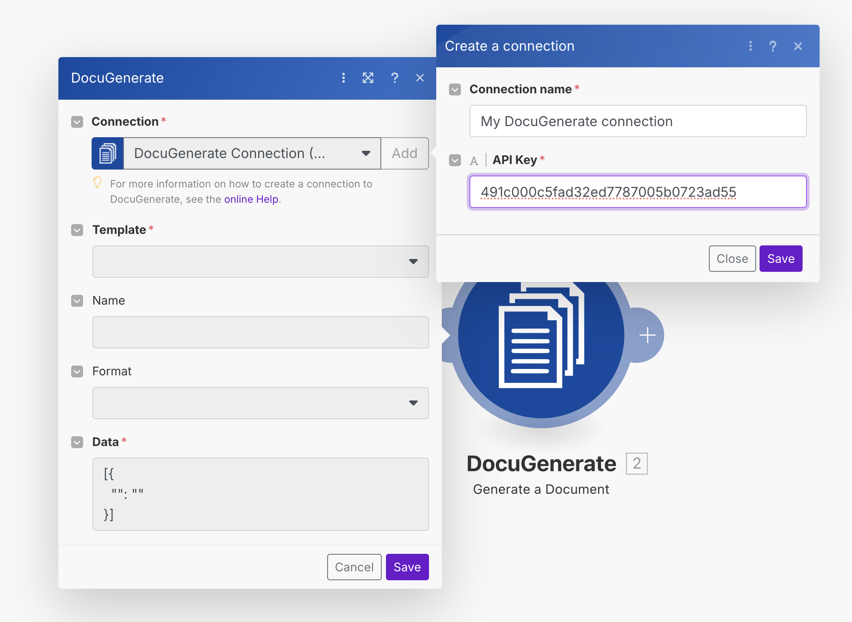Save the DocuGenerate module settings
This screenshot has height=622, width=852.
click(407, 567)
